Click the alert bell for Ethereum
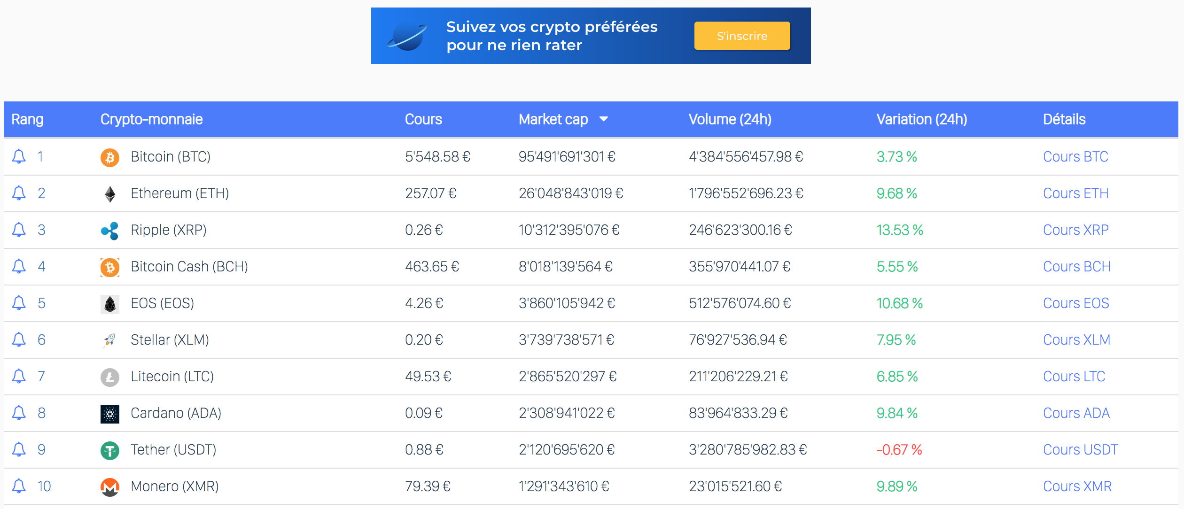The image size is (1184, 509). 19,193
